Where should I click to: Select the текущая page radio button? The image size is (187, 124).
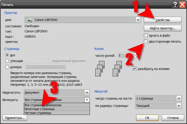[7, 61]
